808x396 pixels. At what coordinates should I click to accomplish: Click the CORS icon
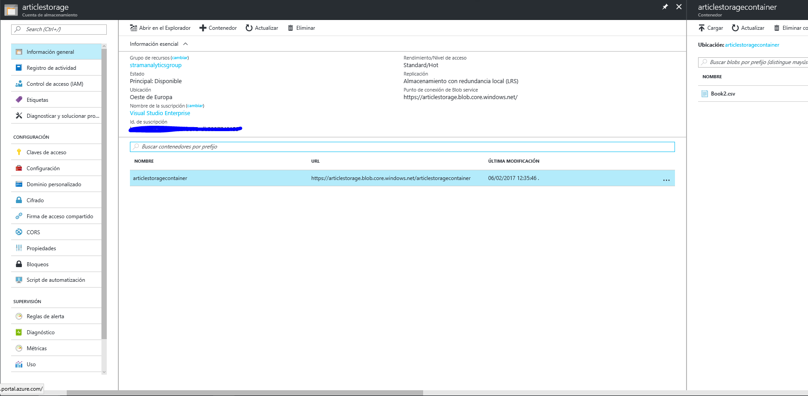pos(19,232)
